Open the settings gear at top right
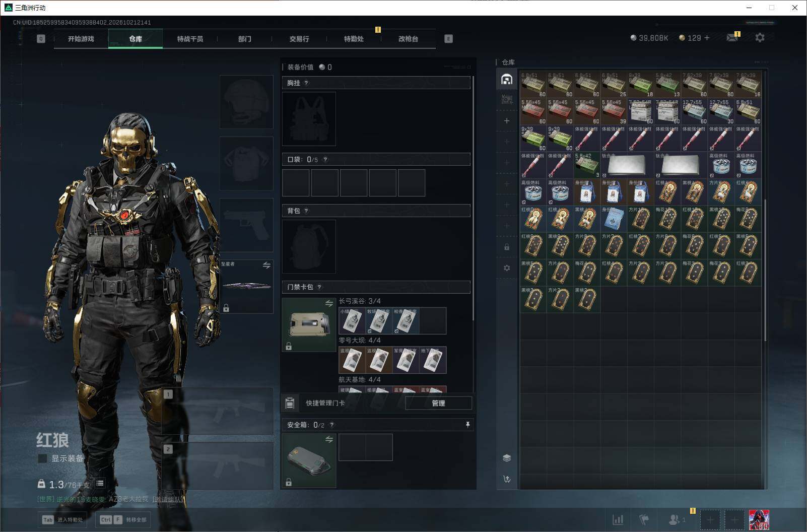This screenshot has width=807, height=532. (760, 37)
